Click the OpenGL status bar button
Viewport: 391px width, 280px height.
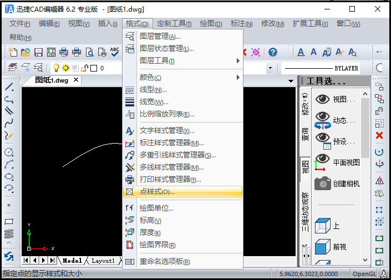364,274
